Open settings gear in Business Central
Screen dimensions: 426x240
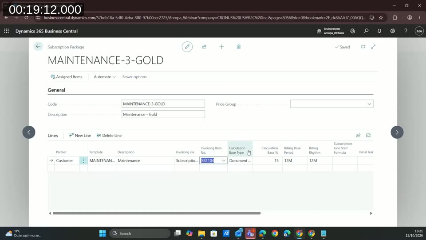393,31
